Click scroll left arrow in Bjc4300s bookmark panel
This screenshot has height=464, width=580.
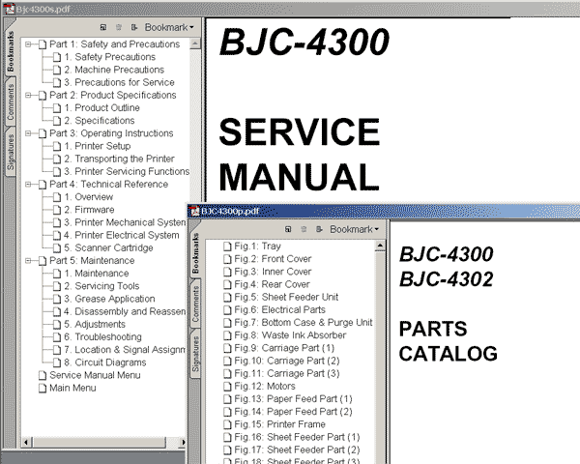pyautogui.click(x=26, y=442)
